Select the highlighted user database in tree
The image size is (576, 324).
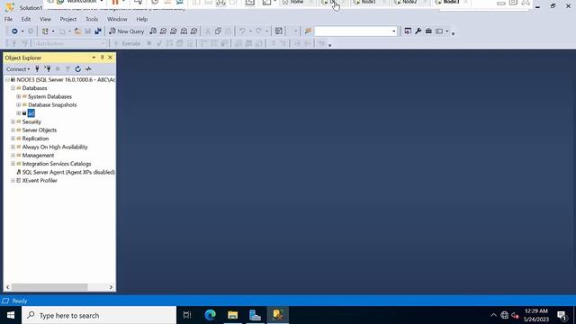coord(31,113)
